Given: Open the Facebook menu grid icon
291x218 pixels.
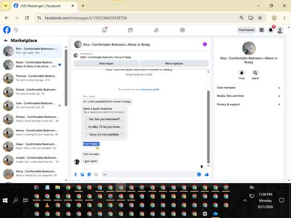Looking at the screenshot, I should tap(261, 30).
